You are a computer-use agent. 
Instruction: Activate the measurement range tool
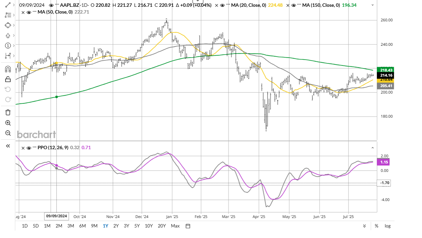click(x=8, y=56)
